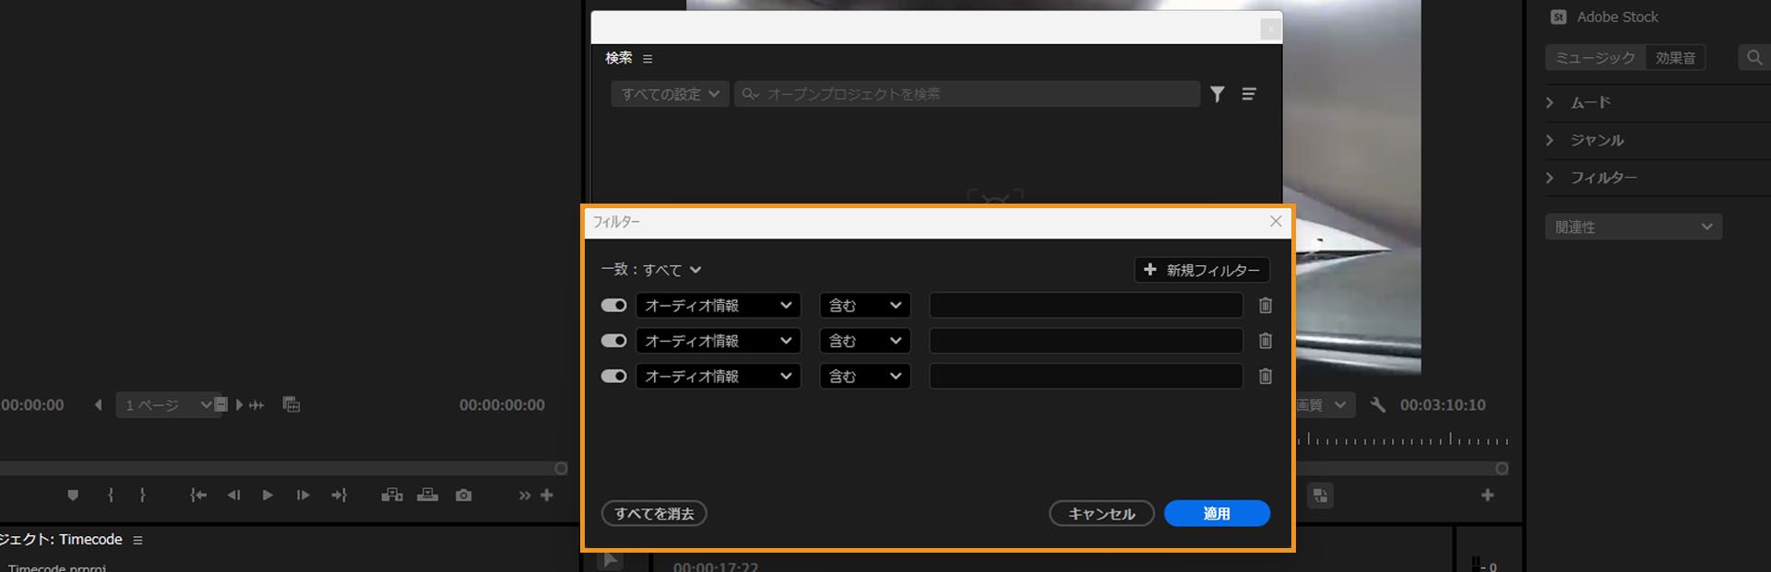The height and width of the screenshot is (572, 1771).
Task: Click the Adobe Stock St logo icon
Action: (1559, 18)
